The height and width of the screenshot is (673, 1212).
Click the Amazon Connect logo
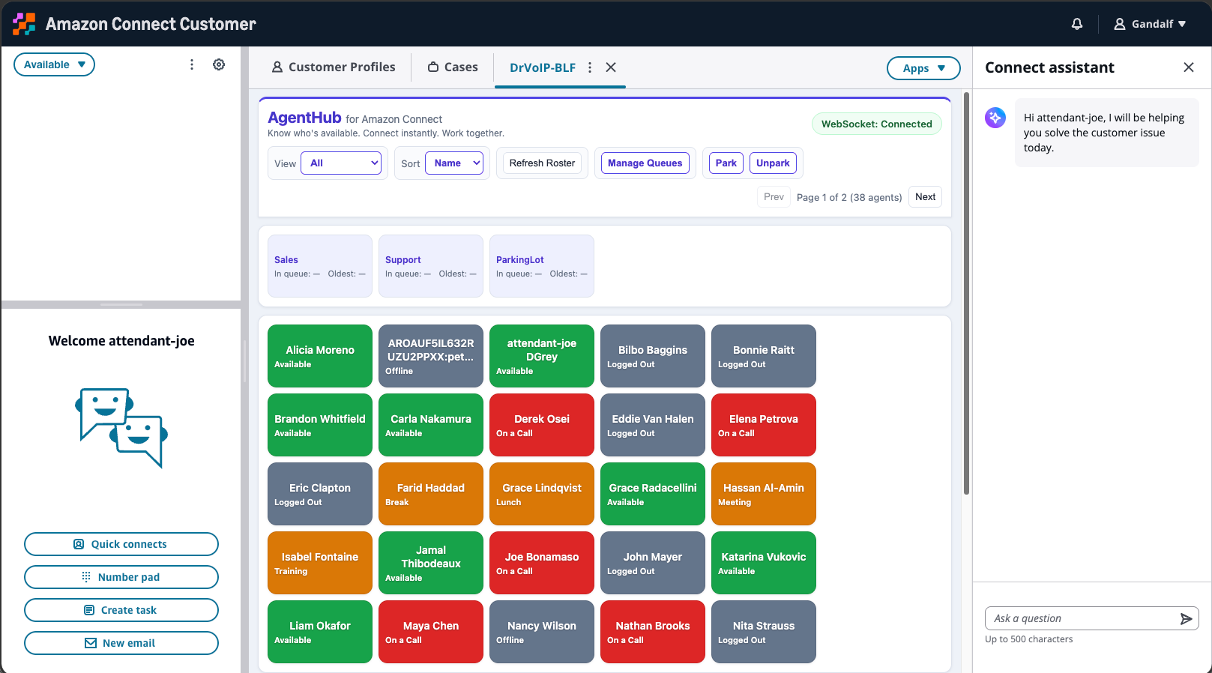[x=24, y=24]
